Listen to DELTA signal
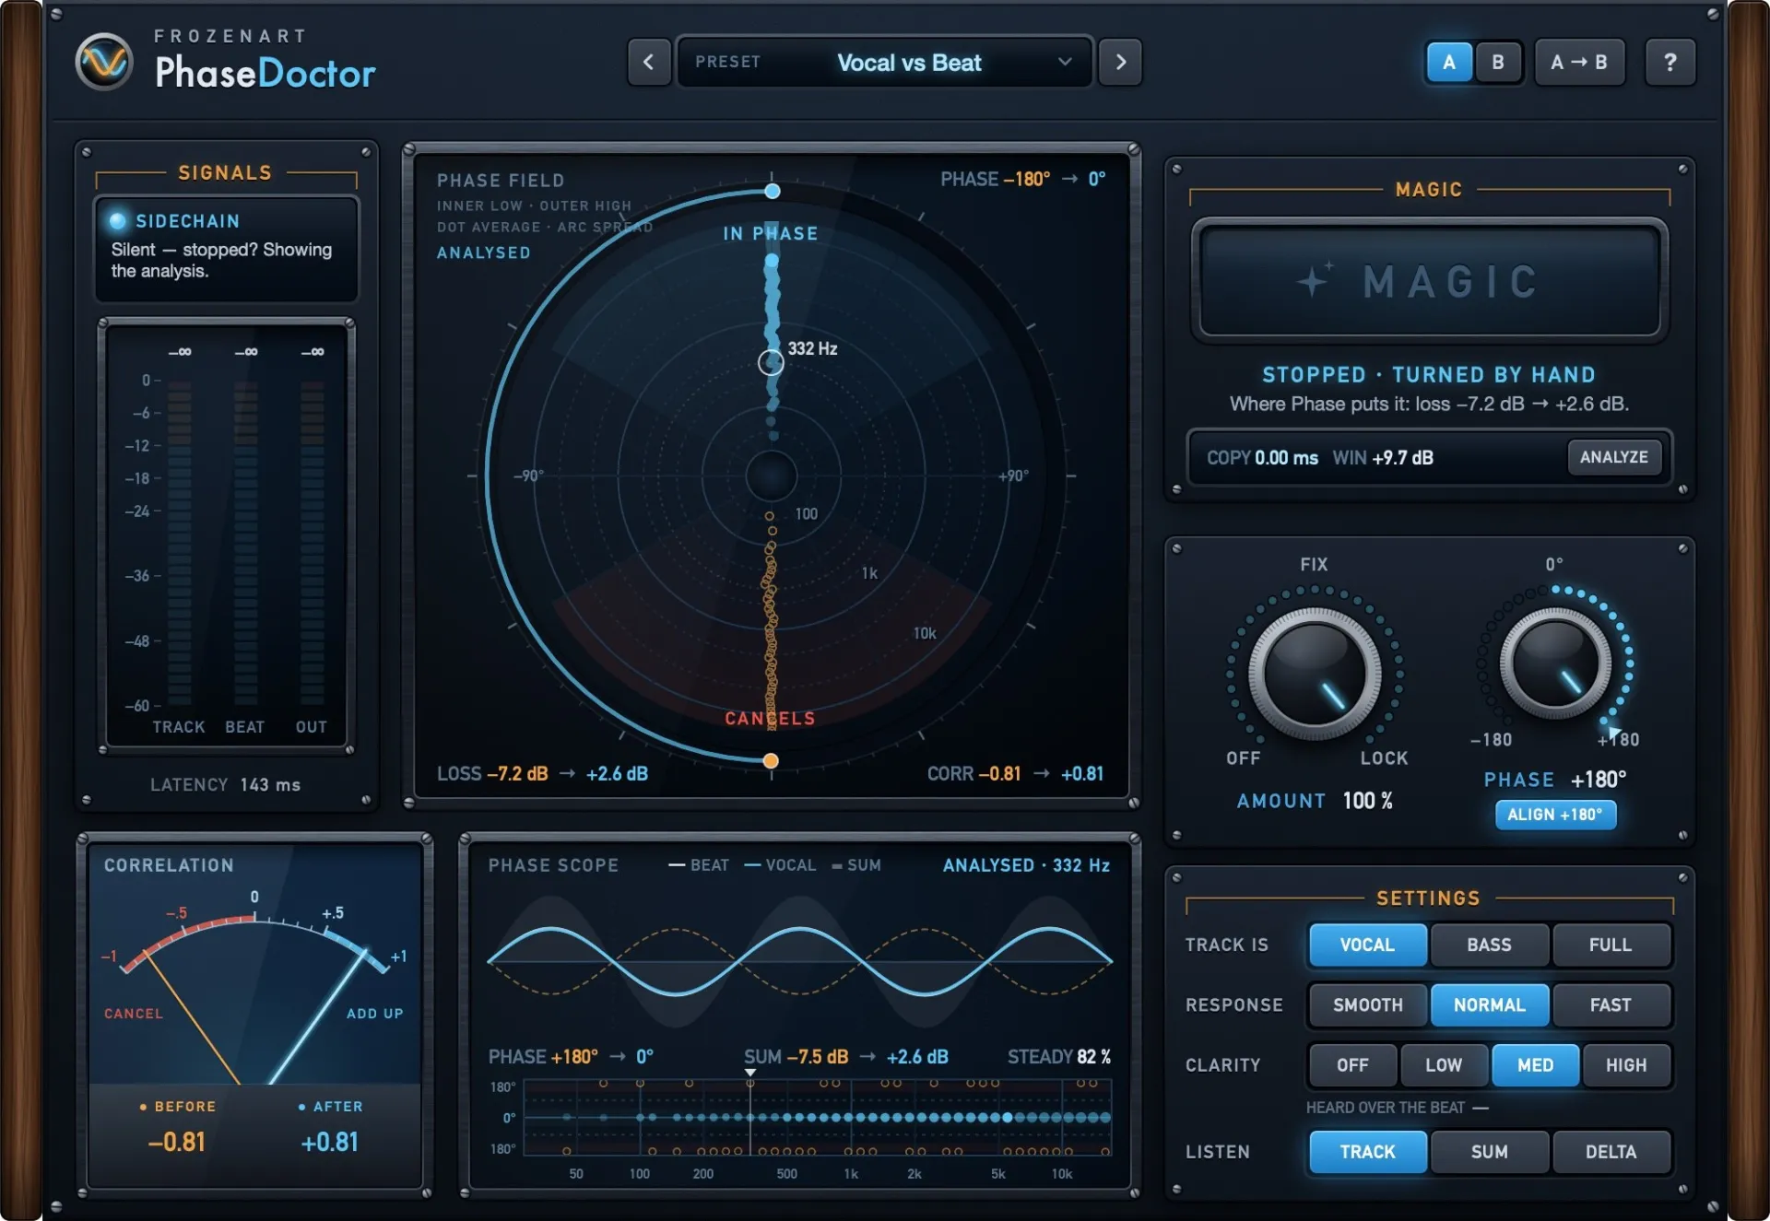The height and width of the screenshot is (1221, 1770). (1611, 1152)
